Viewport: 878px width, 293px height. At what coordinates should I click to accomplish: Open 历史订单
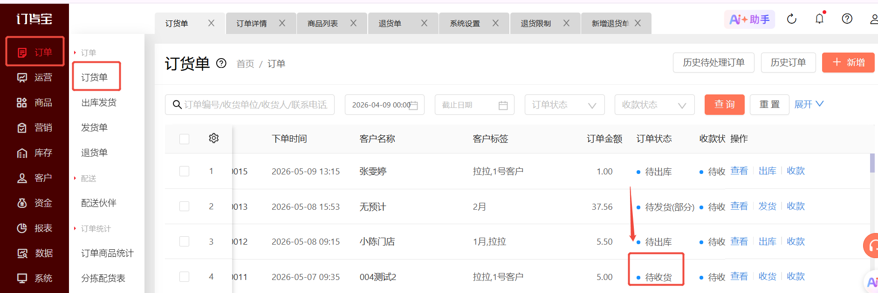click(788, 62)
